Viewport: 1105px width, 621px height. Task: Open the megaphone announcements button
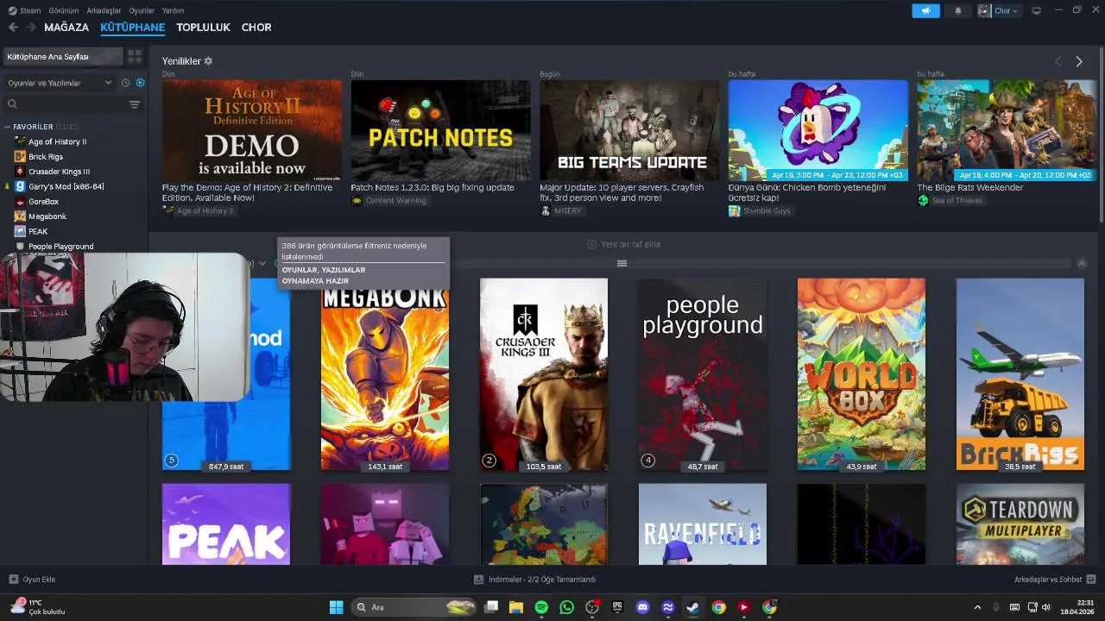click(925, 11)
